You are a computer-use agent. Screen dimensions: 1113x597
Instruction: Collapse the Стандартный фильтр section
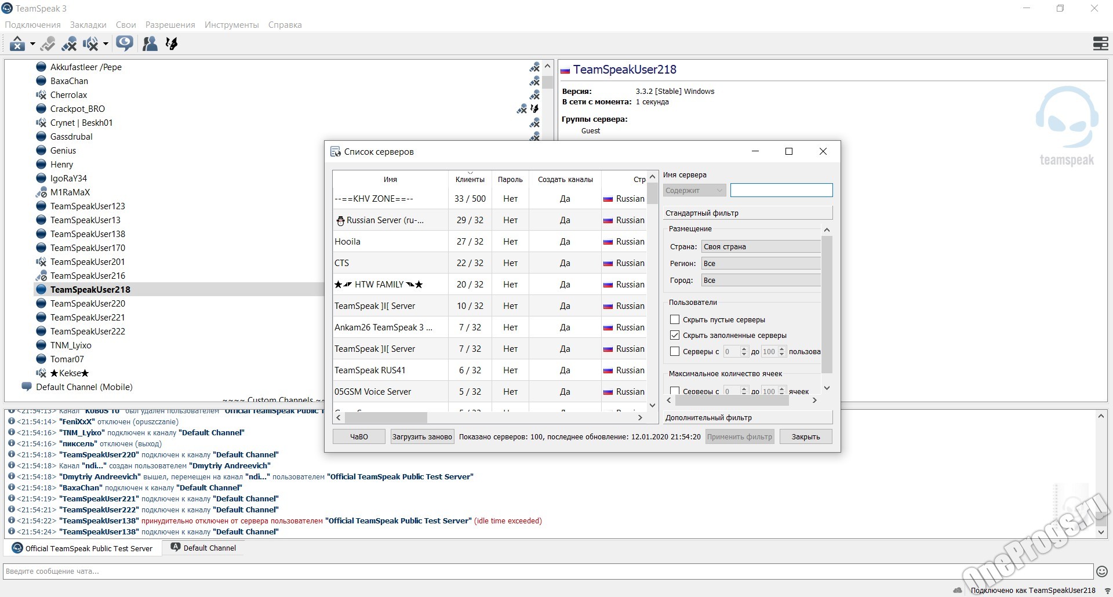[748, 213]
